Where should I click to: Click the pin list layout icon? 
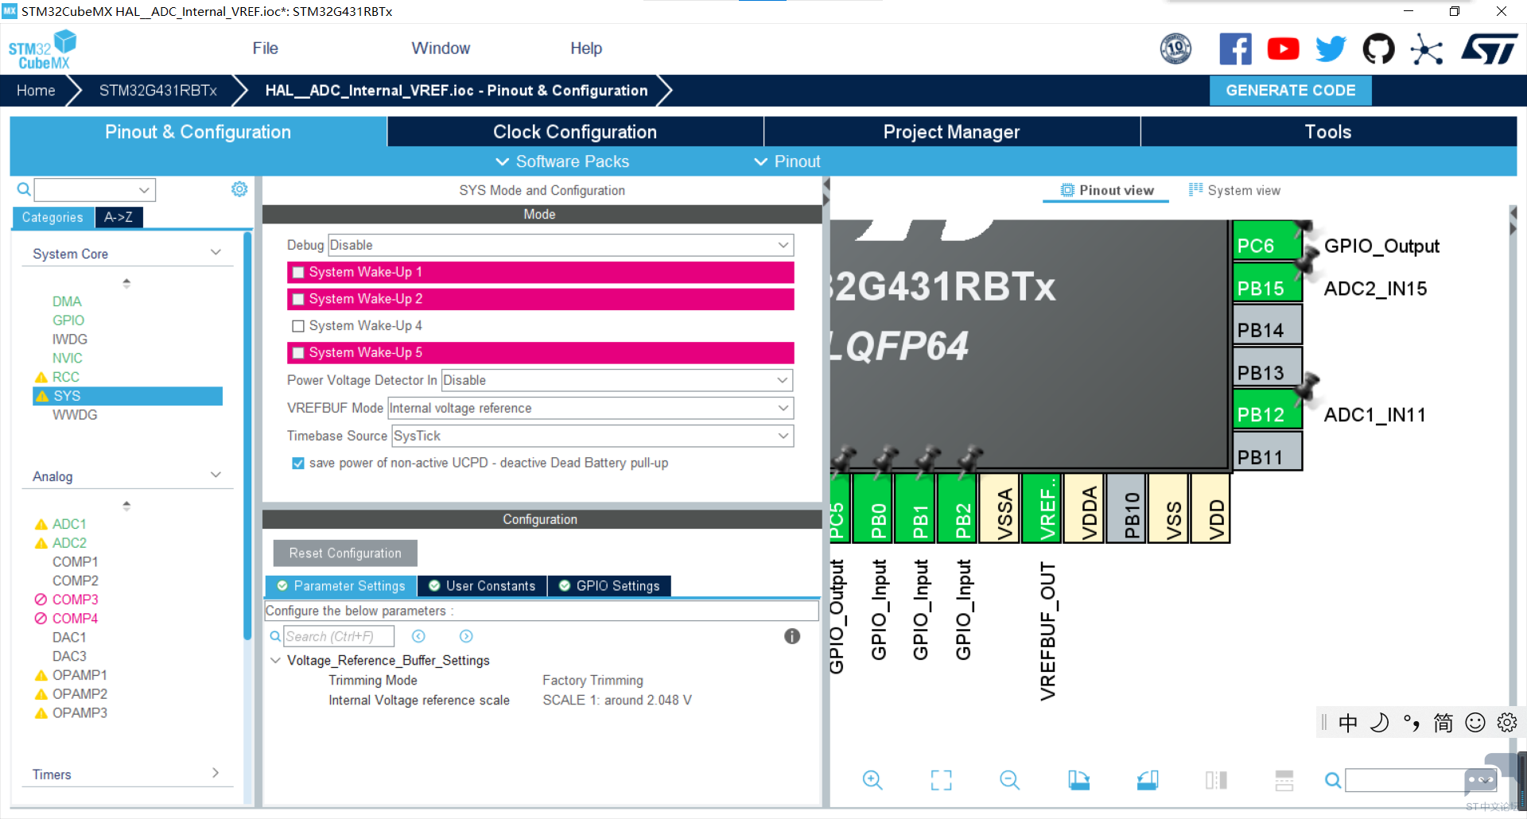(1284, 780)
